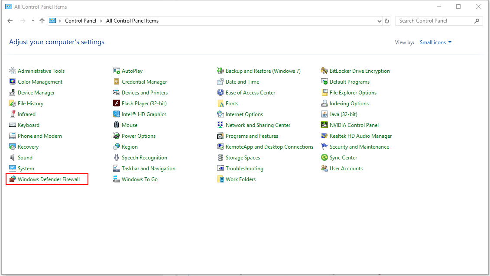Click the Keyboard icon
Screen dimensions: 490x276
coord(13,125)
